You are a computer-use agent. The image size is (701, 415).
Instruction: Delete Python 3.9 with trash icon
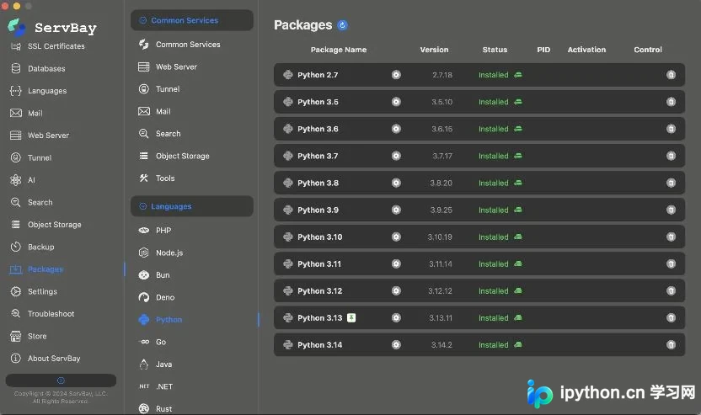671,210
